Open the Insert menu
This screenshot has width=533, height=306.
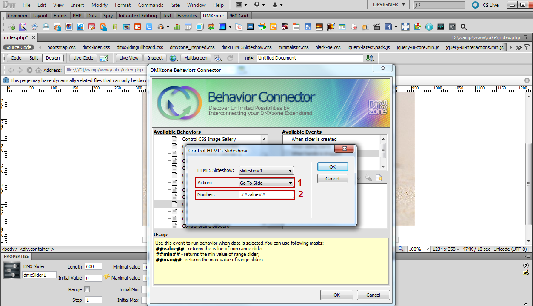[77, 5]
